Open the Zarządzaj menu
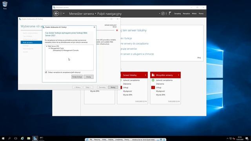 [177, 14]
